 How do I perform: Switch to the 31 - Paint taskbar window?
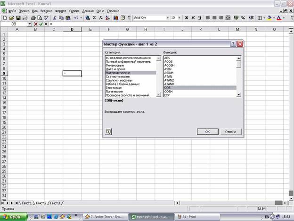197,217
